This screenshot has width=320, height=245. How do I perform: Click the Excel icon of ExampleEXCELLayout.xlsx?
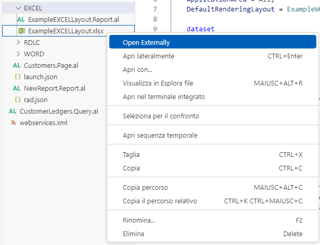coord(22,31)
